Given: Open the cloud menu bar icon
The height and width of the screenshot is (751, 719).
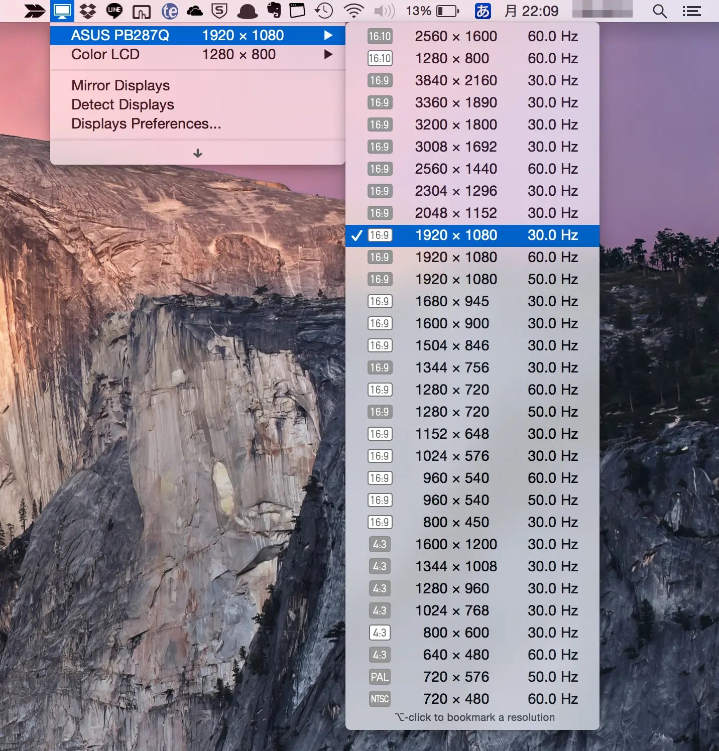Looking at the screenshot, I should point(194,11).
